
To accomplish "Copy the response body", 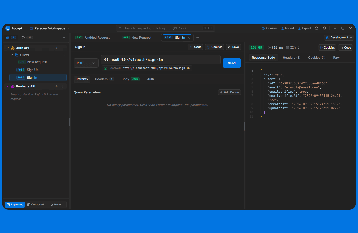I will (x=346, y=47).
